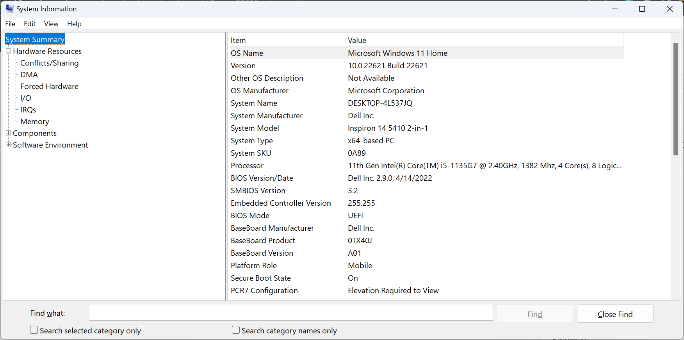The width and height of the screenshot is (684, 340).
Task: Select the BIOS Version/Date row label
Action: point(262,178)
